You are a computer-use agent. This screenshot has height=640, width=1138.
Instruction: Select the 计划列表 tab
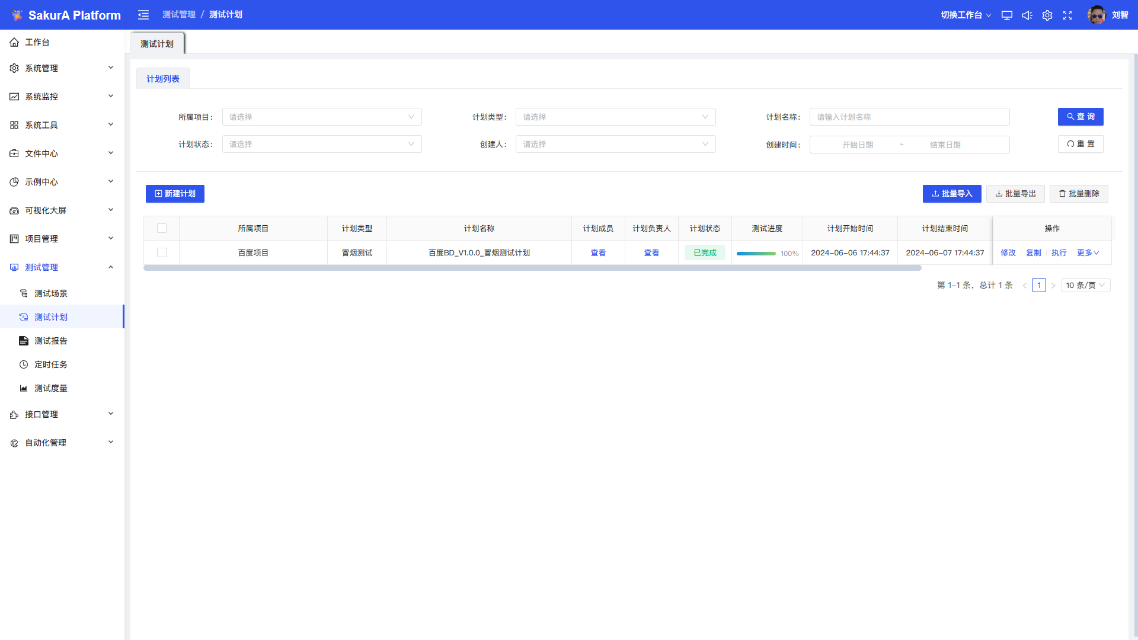point(162,79)
